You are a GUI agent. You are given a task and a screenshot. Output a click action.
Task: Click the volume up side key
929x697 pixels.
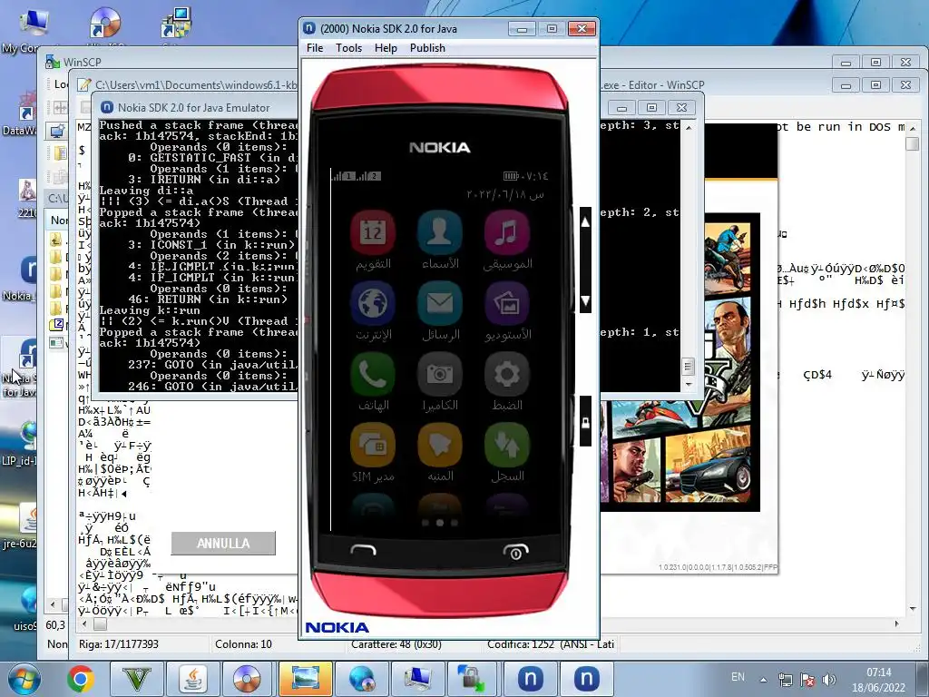point(585,222)
